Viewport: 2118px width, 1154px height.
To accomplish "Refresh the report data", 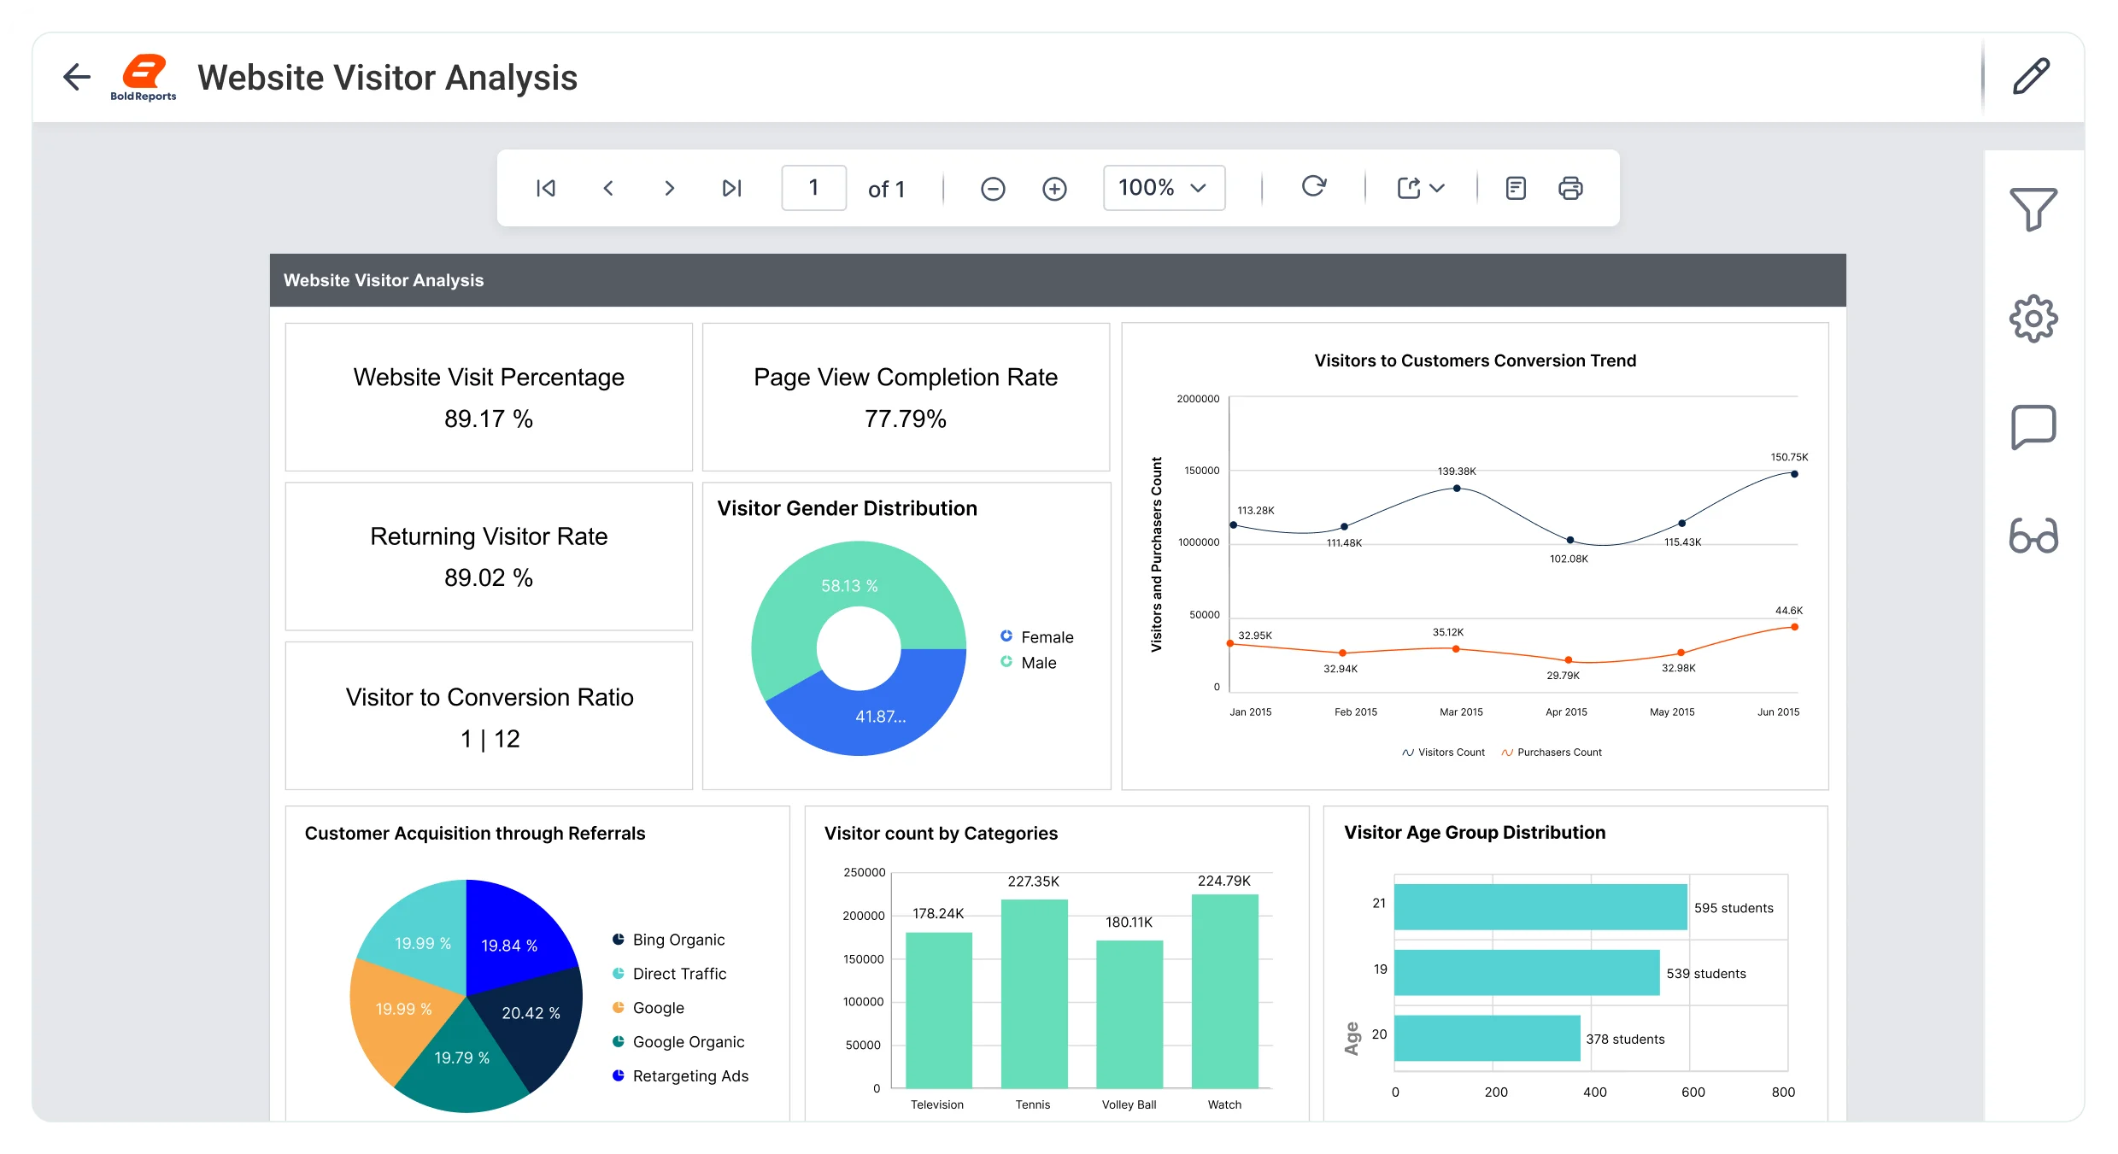I will [1312, 187].
